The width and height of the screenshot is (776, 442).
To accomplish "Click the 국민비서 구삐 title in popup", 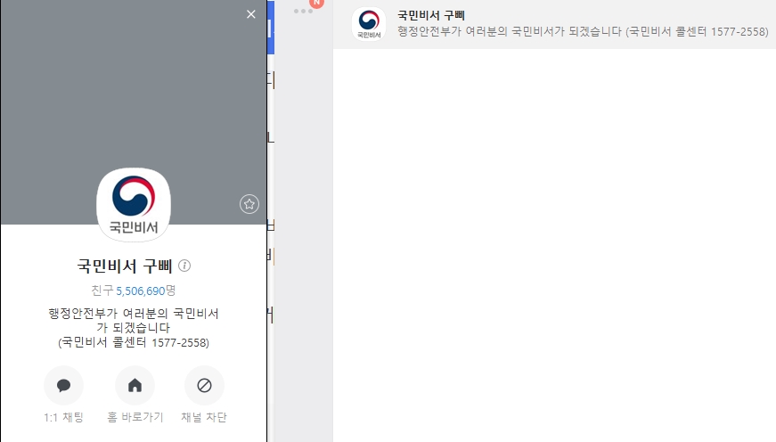I will (124, 266).
